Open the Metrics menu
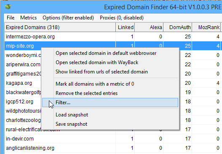 click(29, 18)
